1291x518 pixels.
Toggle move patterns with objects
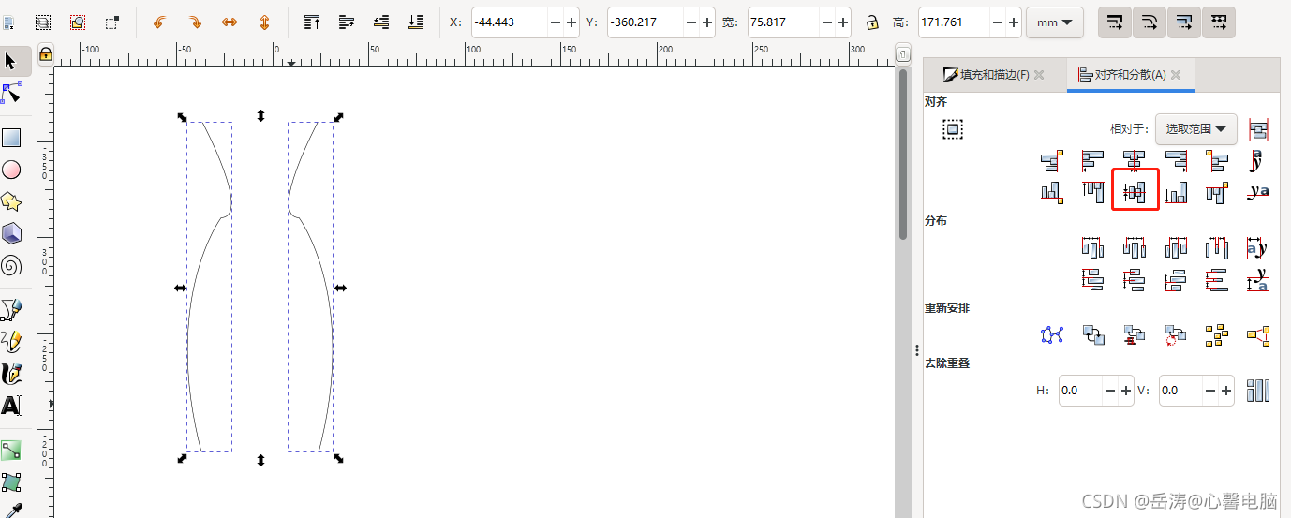(1218, 22)
